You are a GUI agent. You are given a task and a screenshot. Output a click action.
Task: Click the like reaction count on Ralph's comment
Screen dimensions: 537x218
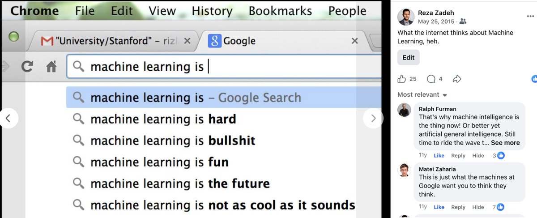click(x=498, y=155)
